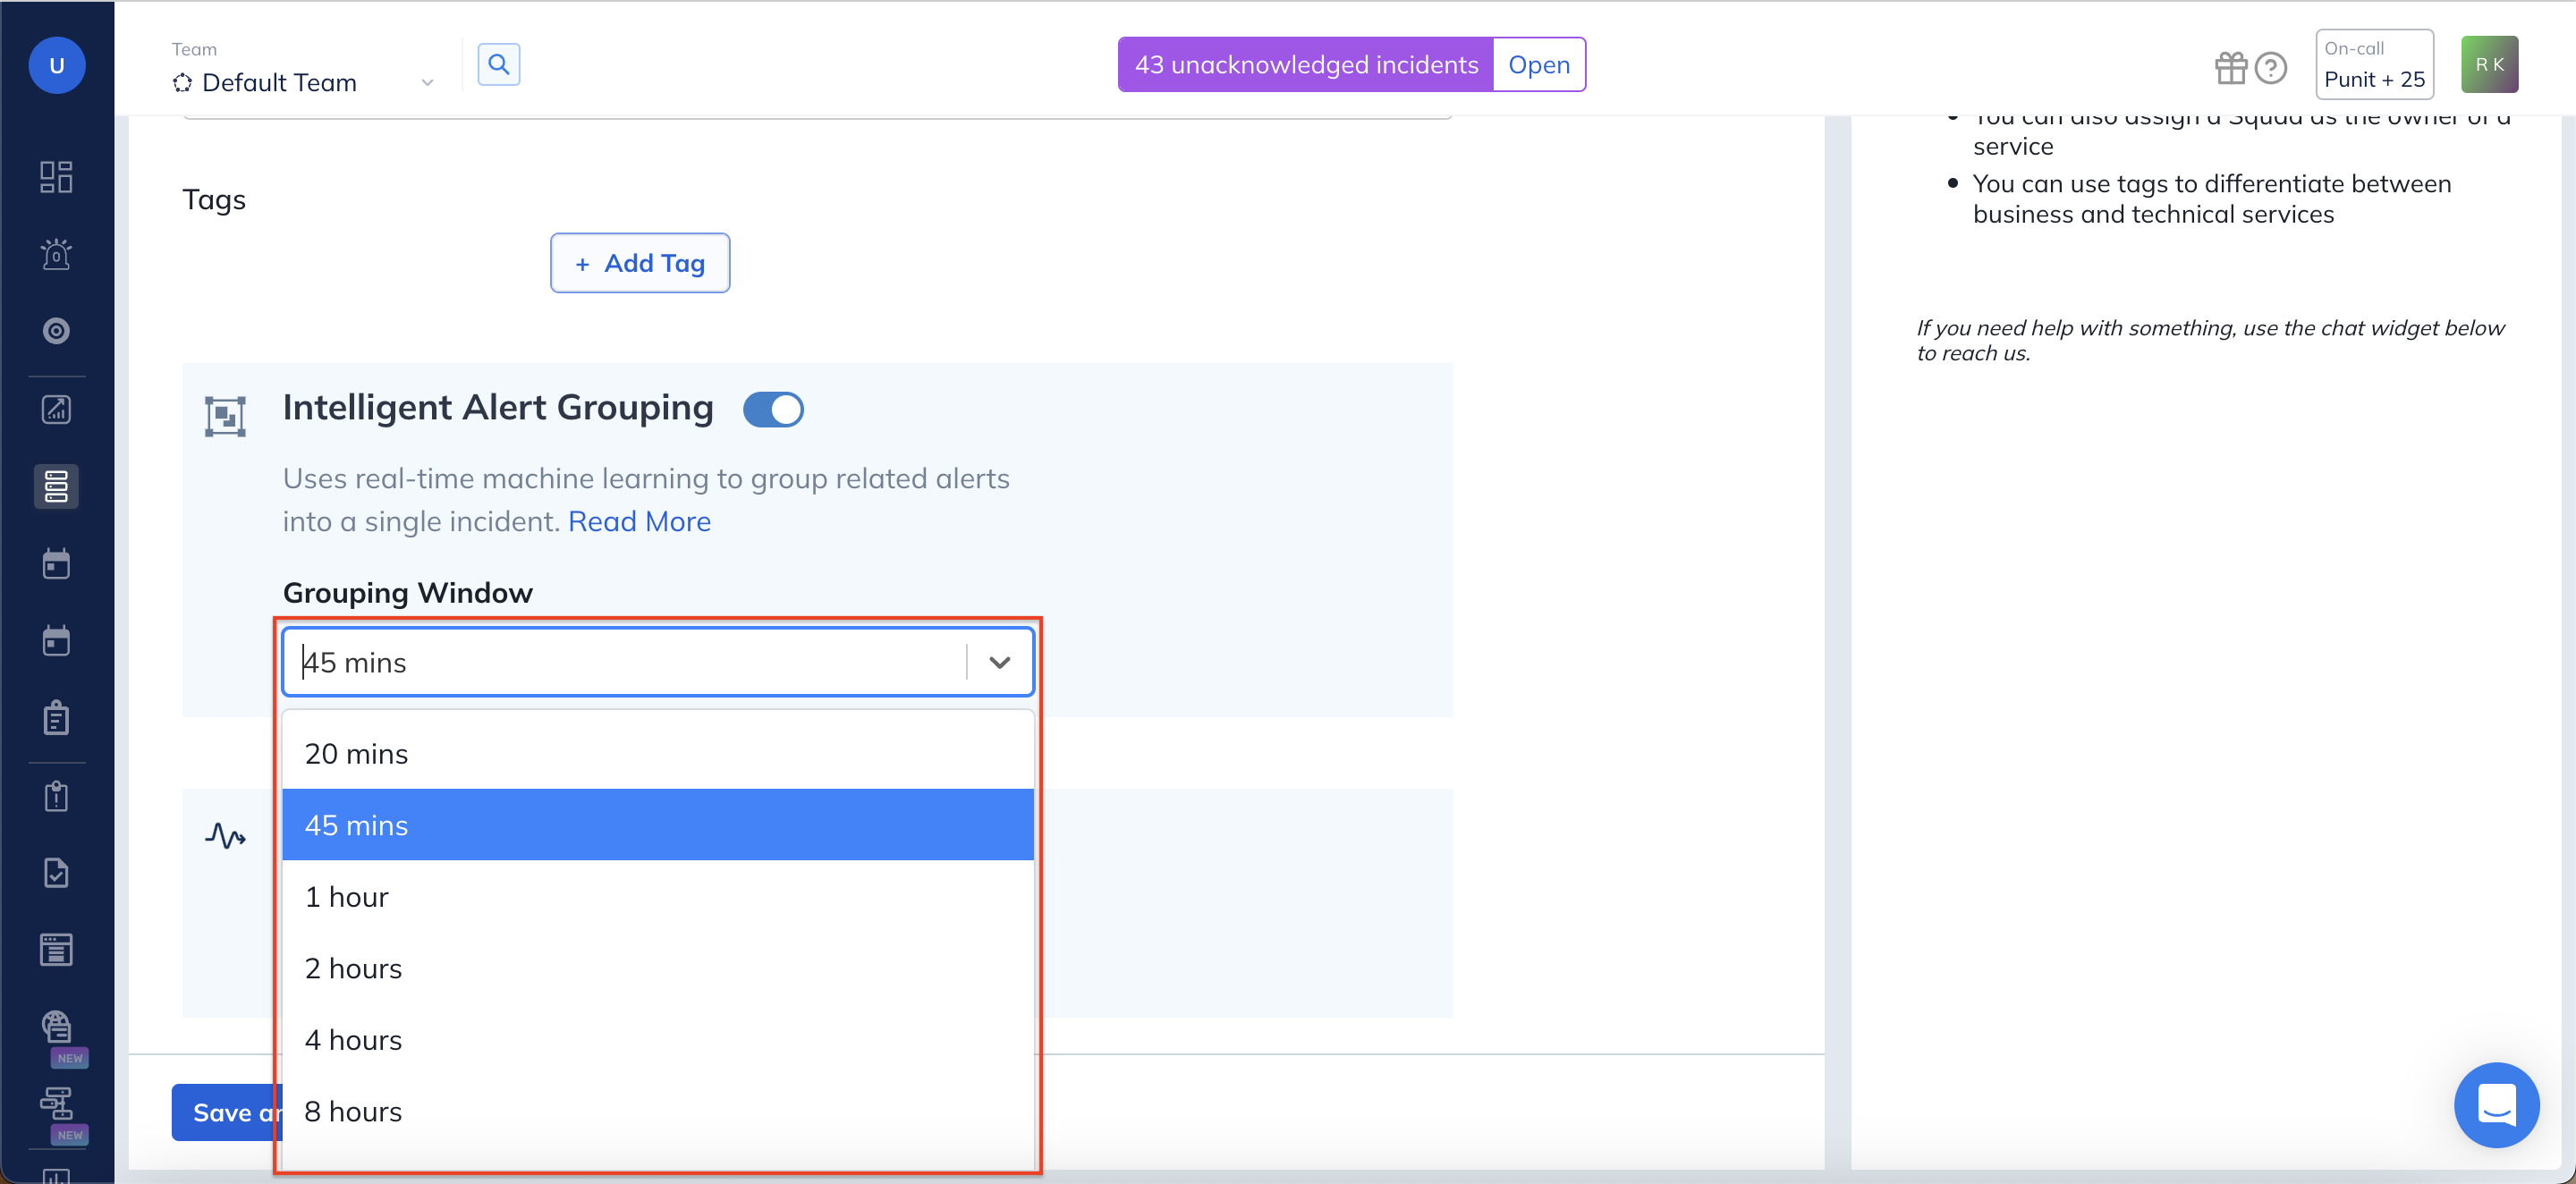The image size is (2576, 1184).
Task: Collapse the Grouping Window dropdown arrow
Action: 999,662
